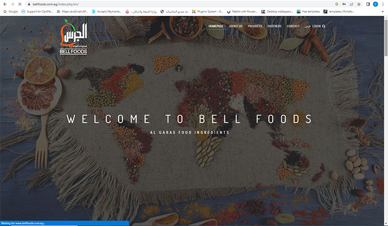Open the PRODUCTS menu
This screenshot has height=226, width=388.
255,26
